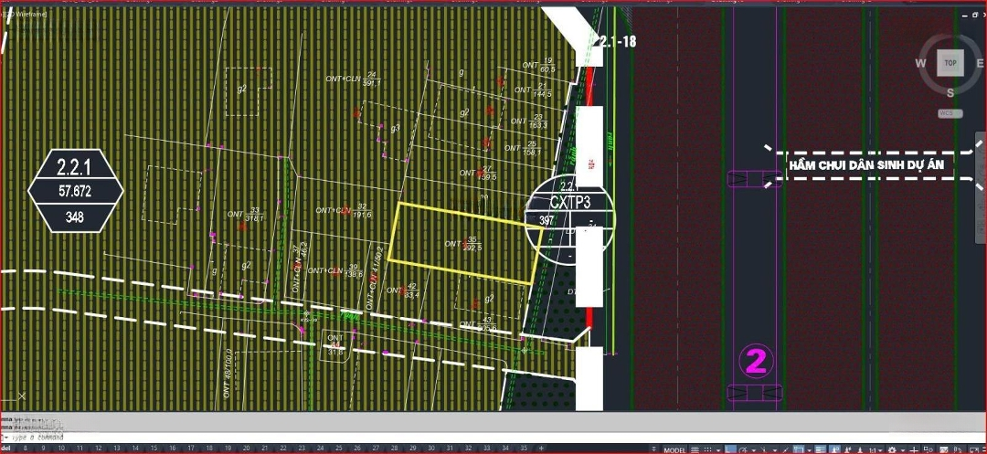
Task: Click the W compass direction on ViewCube
Action: pos(921,63)
